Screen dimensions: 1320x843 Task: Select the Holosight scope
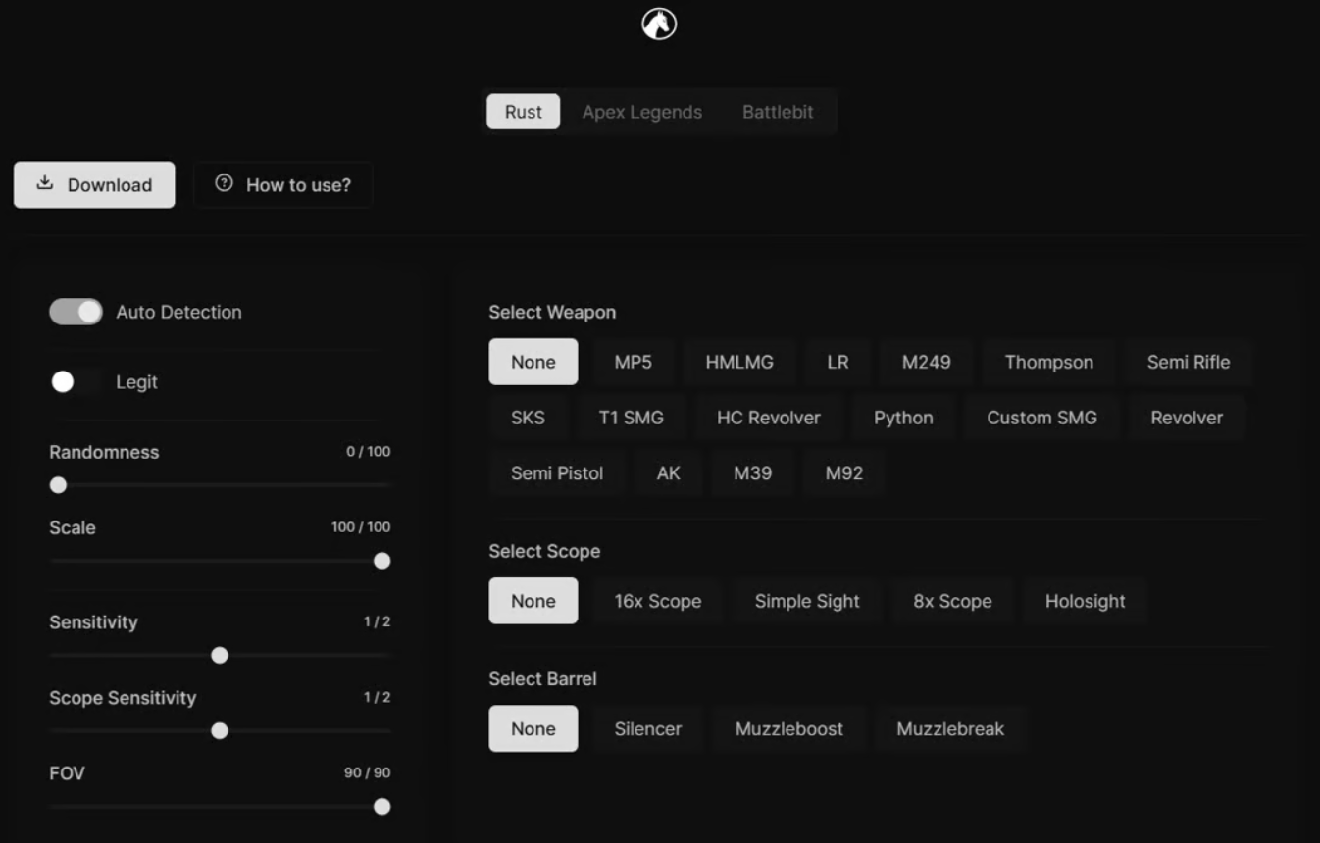pos(1086,601)
